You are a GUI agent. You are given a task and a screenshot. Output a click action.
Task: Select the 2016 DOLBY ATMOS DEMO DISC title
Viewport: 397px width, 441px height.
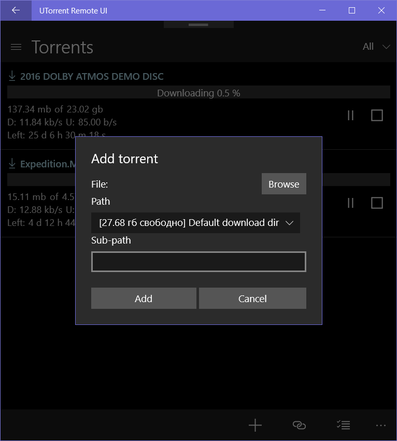click(92, 77)
